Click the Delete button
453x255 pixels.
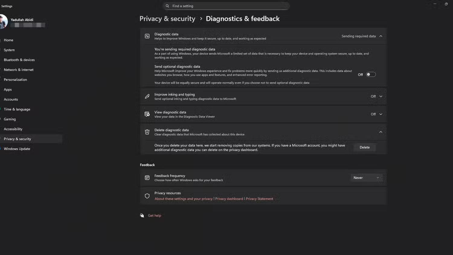pyautogui.click(x=365, y=147)
